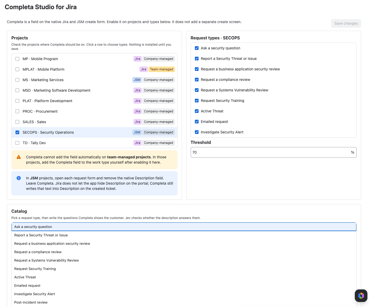Click the blue info icon
Image resolution: width=369 pixels, height=307 pixels.
[19, 178]
